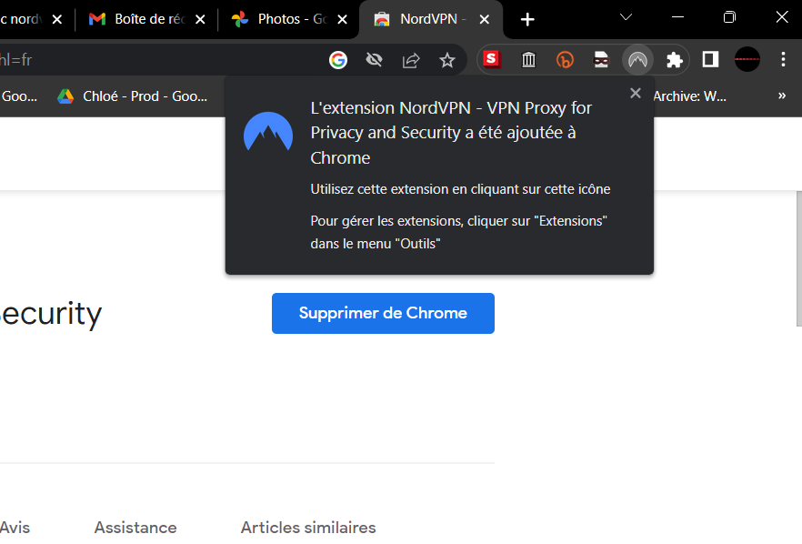Screen dimensions: 802x544
Task: Click Supprimer de Chrome button
Action: pos(383,313)
